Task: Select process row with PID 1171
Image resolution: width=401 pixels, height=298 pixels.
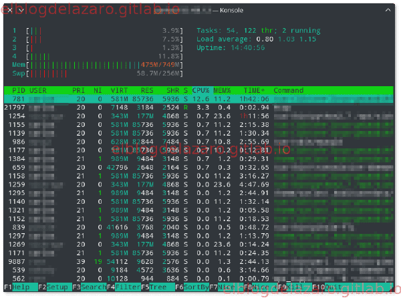Action: 198,253
